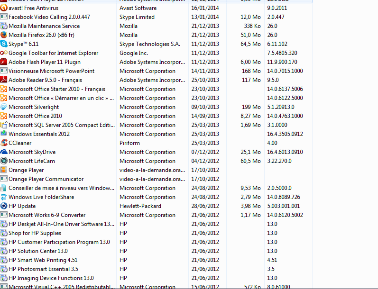Click the Microsoft Silverlight icon
The width and height of the screenshot is (378, 289).
pos(4,107)
